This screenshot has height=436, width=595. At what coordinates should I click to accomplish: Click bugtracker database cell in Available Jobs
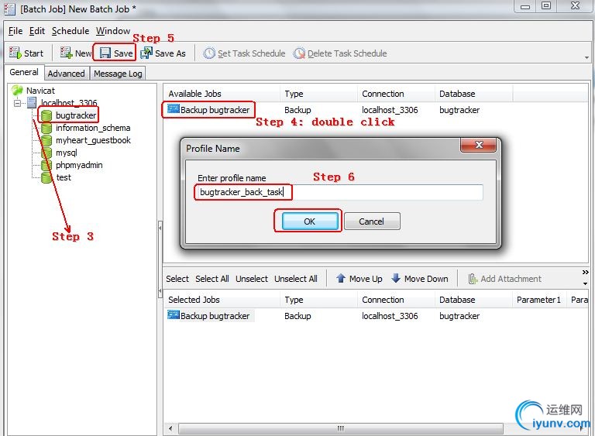tap(459, 110)
